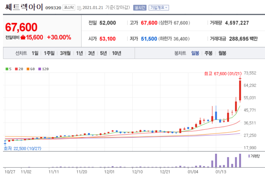Click the stock name 쎄트렉아이
This screenshot has width=265, height=183.
coord(24,7)
